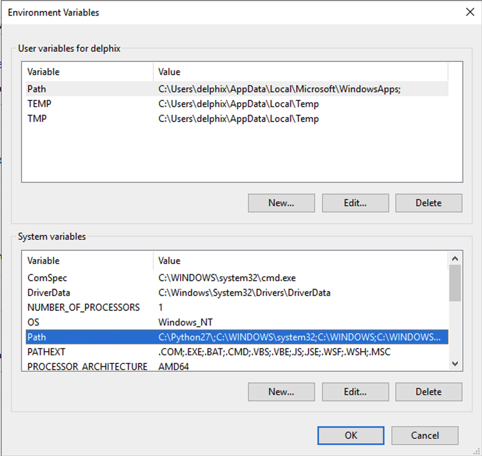Dismiss the dialog using Cancel
The height and width of the screenshot is (456, 482).
point(425,435)
